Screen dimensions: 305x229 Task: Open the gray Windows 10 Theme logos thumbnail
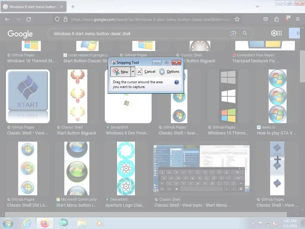pyautogui.click(x=228, y=96)
